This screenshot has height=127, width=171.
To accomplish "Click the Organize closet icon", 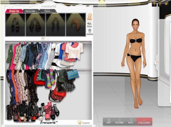I will point(80,122).
